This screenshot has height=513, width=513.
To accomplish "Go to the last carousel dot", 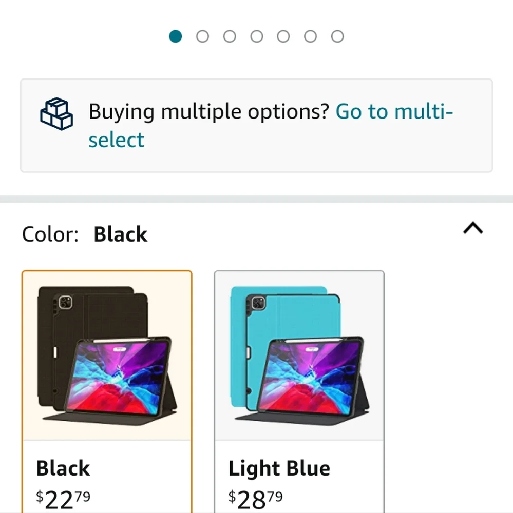I will 337,36.
